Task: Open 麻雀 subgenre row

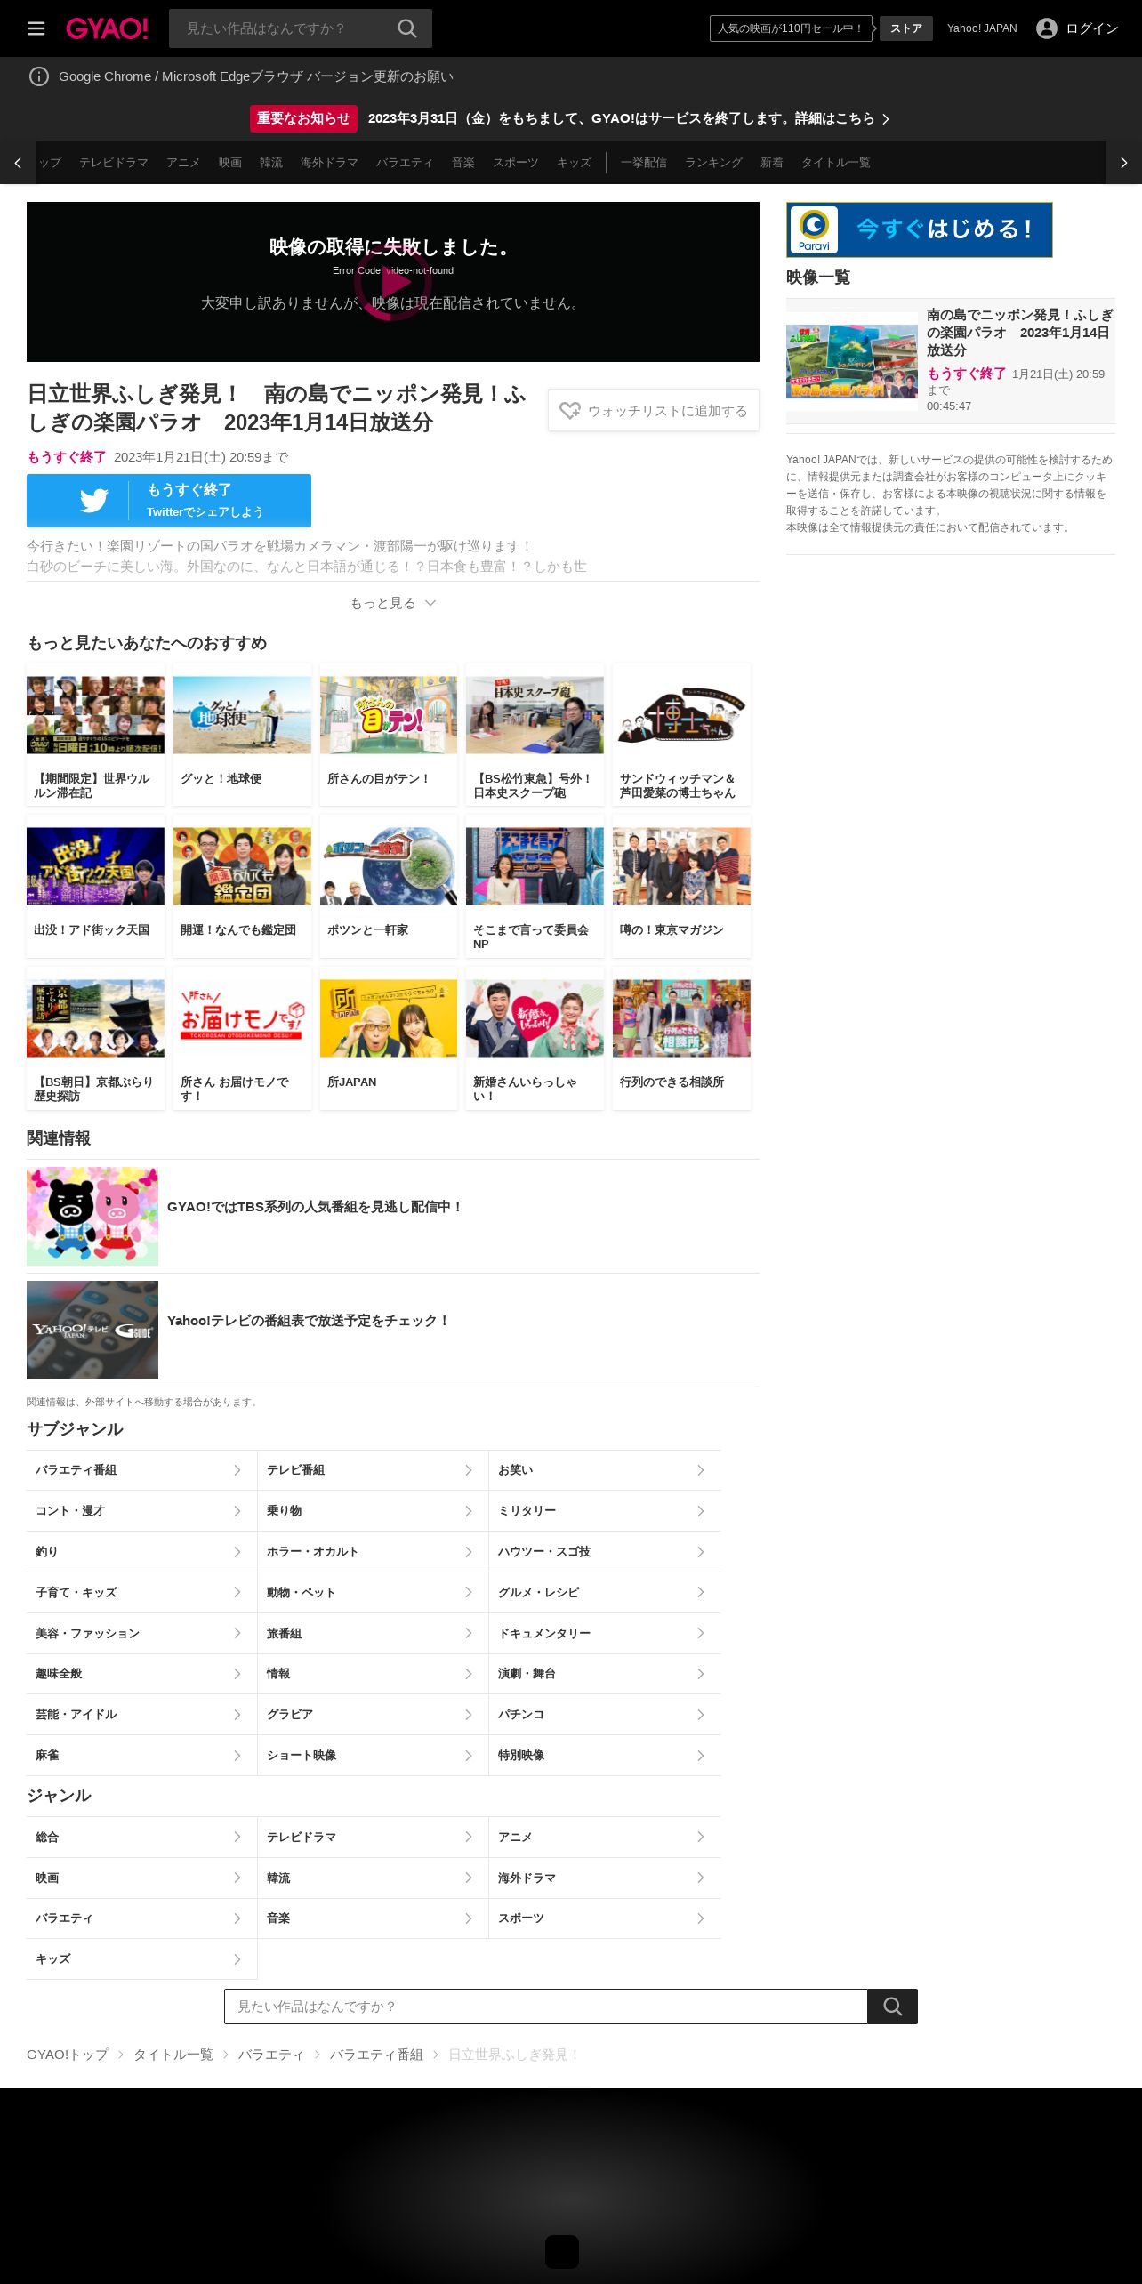Action: click(141, 1756)
